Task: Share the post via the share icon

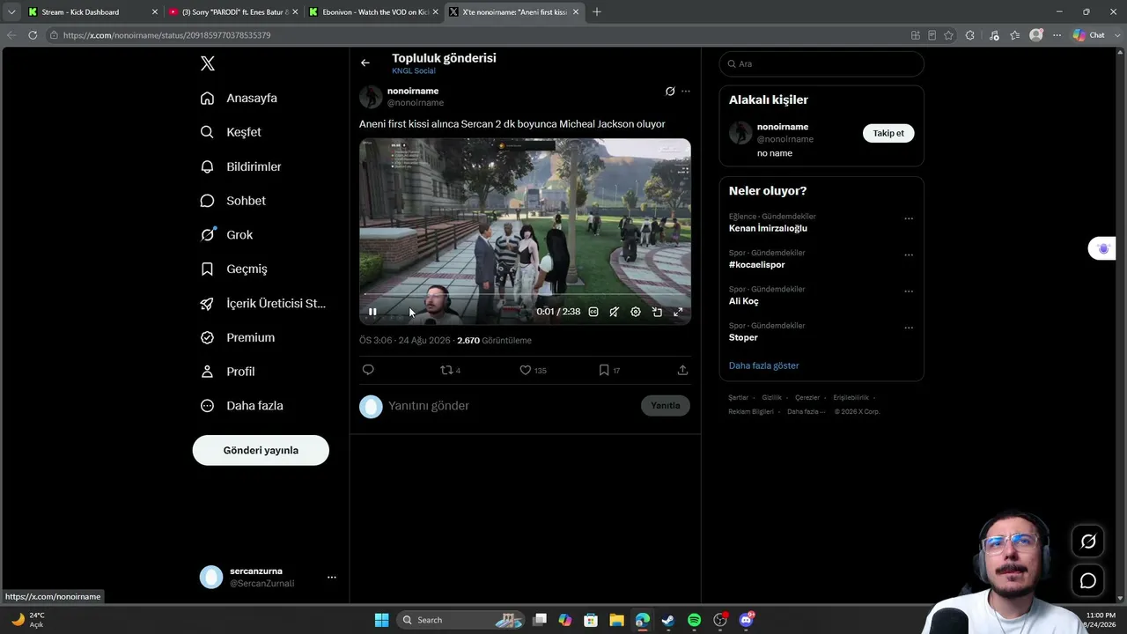Action: (x=682, y=370)
